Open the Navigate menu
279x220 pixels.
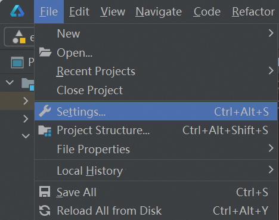(159, 11)
